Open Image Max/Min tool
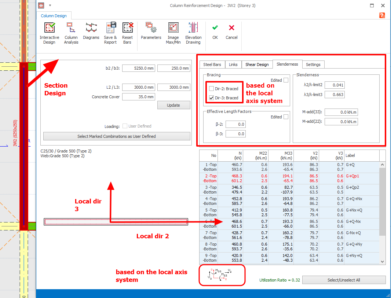 click(x=173, y=29)
